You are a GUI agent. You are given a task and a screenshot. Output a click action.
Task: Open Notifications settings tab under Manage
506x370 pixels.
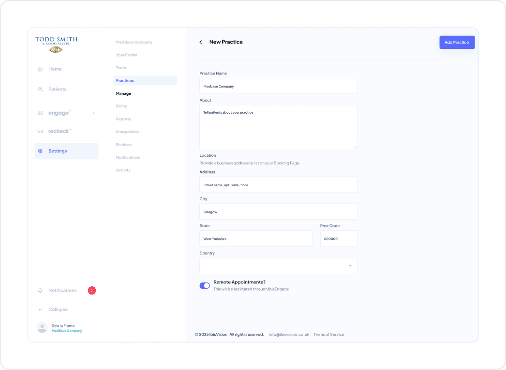[128, 157]
